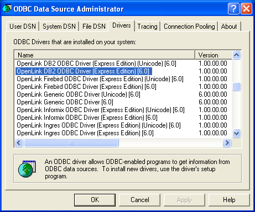Click the vertical scrollbar thumb
Screen dimensions: 255x212
[x=236, y=87]
